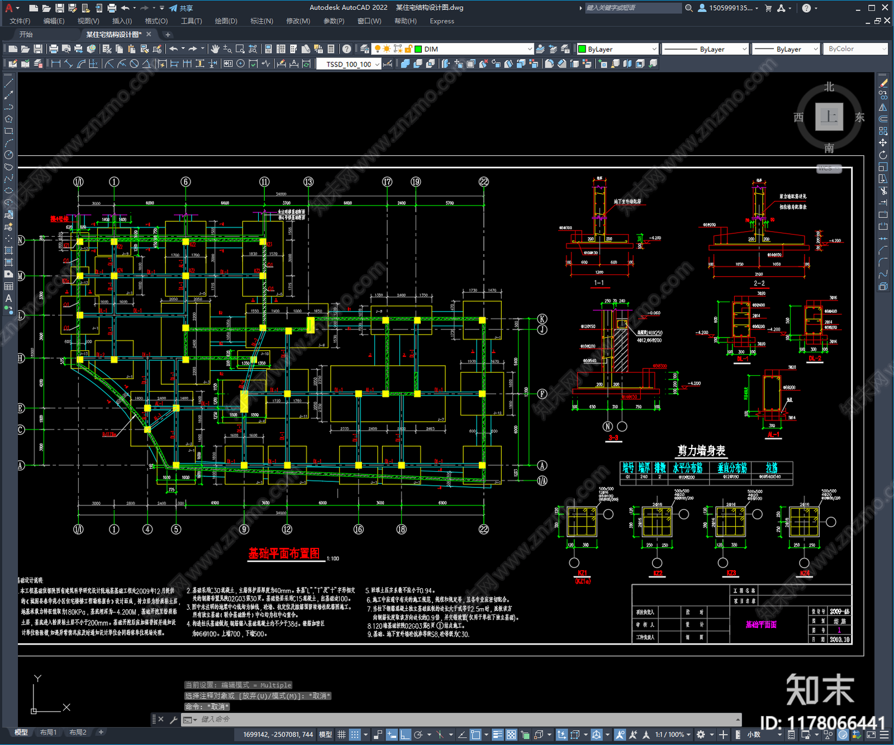Toggle ortho mode in status bar

(405, 734)
